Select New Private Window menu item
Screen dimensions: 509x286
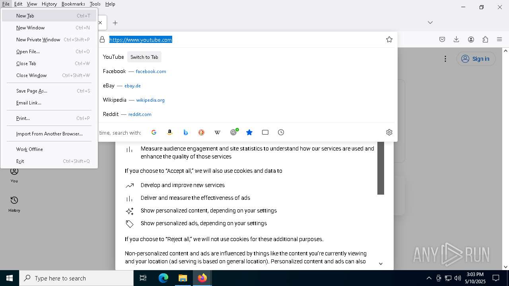point(49,40)
